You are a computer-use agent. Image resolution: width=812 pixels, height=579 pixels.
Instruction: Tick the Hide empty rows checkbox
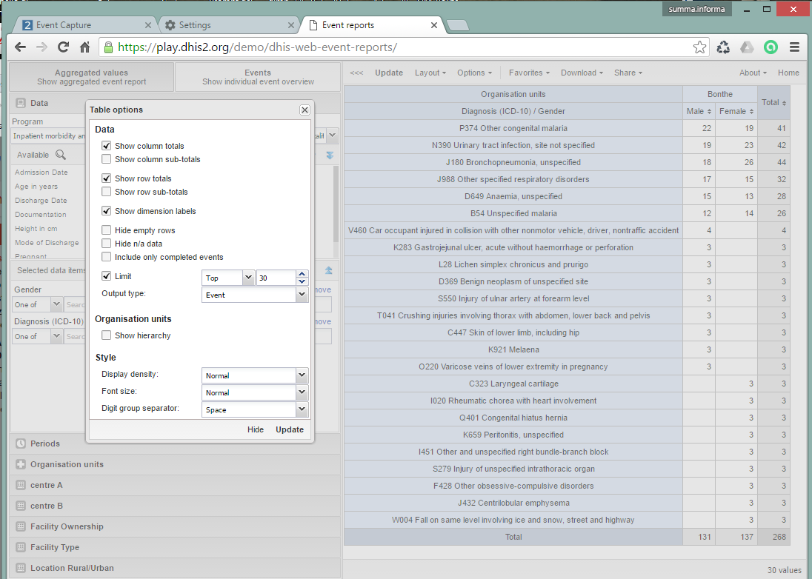point(107,230)
